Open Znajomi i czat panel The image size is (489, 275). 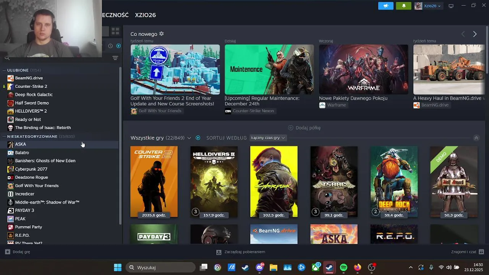(x=468, y=252)
